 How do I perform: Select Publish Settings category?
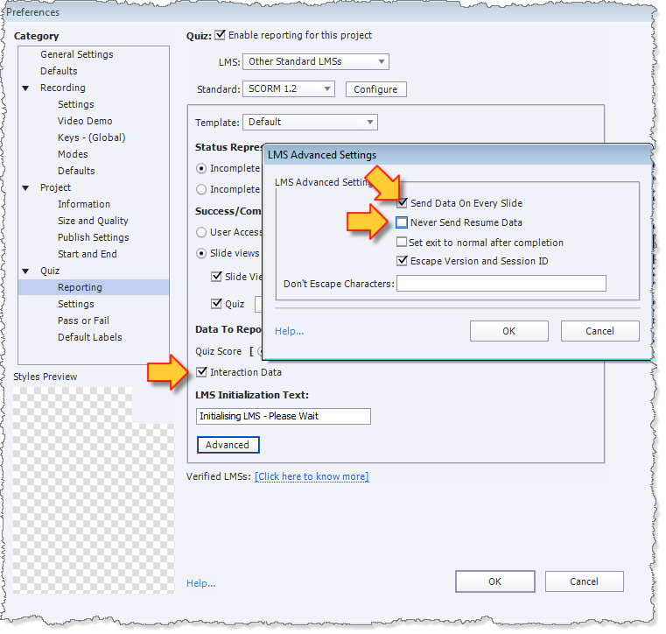point(93,237)
